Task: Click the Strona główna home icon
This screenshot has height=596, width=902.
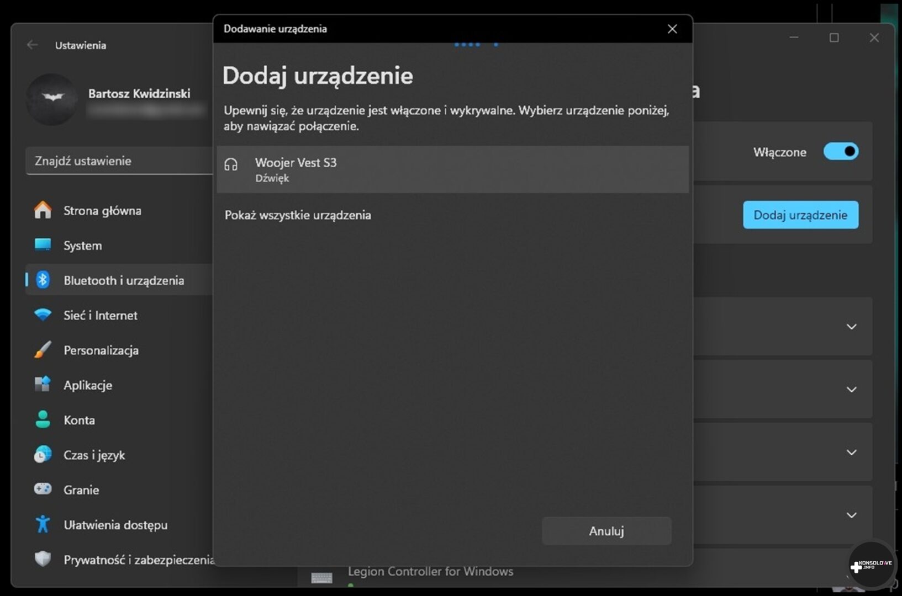Action: point(43,210)
